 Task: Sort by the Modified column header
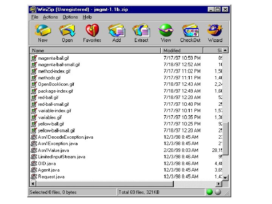[x=182, y=51]
